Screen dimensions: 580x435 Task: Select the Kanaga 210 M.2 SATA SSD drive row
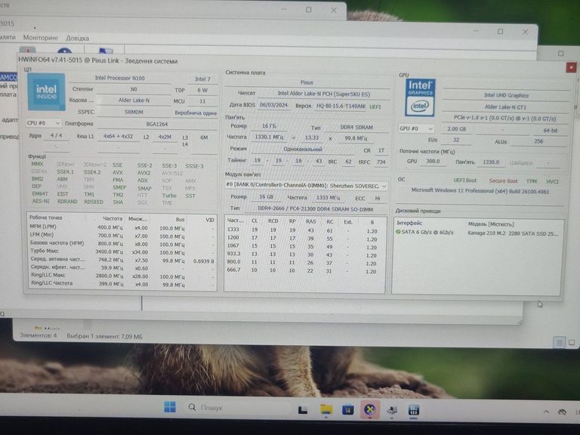pyautogui.click(x=477, y=233)
